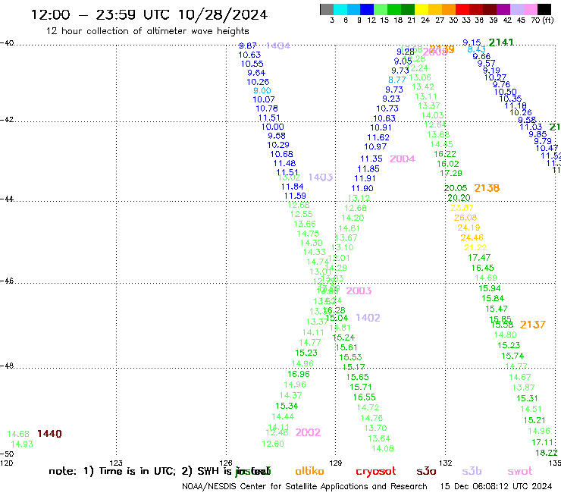Image resolution: width=561 pixels, height=493 pixels.
Task: Pick the pink legend color swatch
Action: tap(530, 10)
